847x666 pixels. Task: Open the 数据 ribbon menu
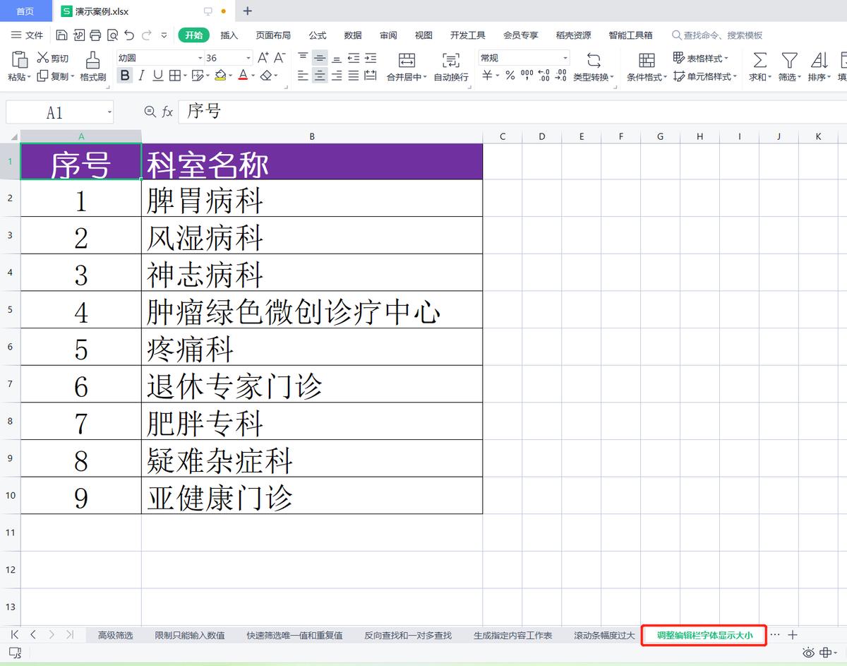point(352,35)
